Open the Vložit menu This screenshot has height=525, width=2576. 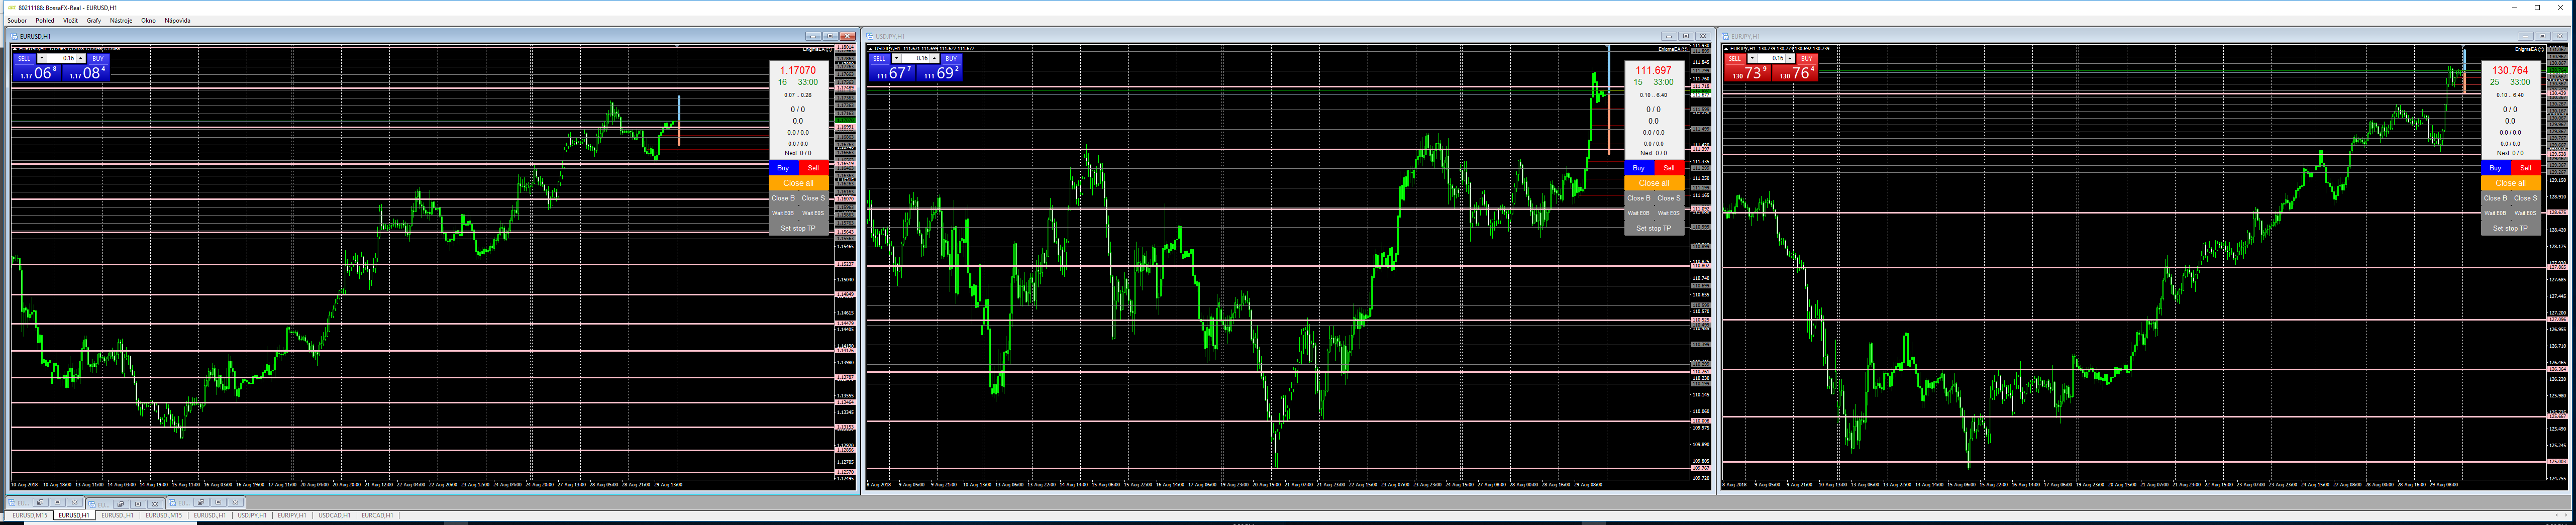click(70, 20)
